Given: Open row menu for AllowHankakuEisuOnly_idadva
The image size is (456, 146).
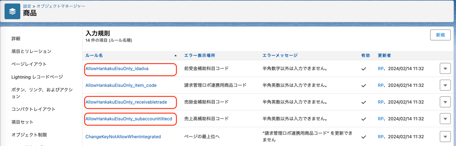Looking at the screenshot, I should tap(445, 69).
